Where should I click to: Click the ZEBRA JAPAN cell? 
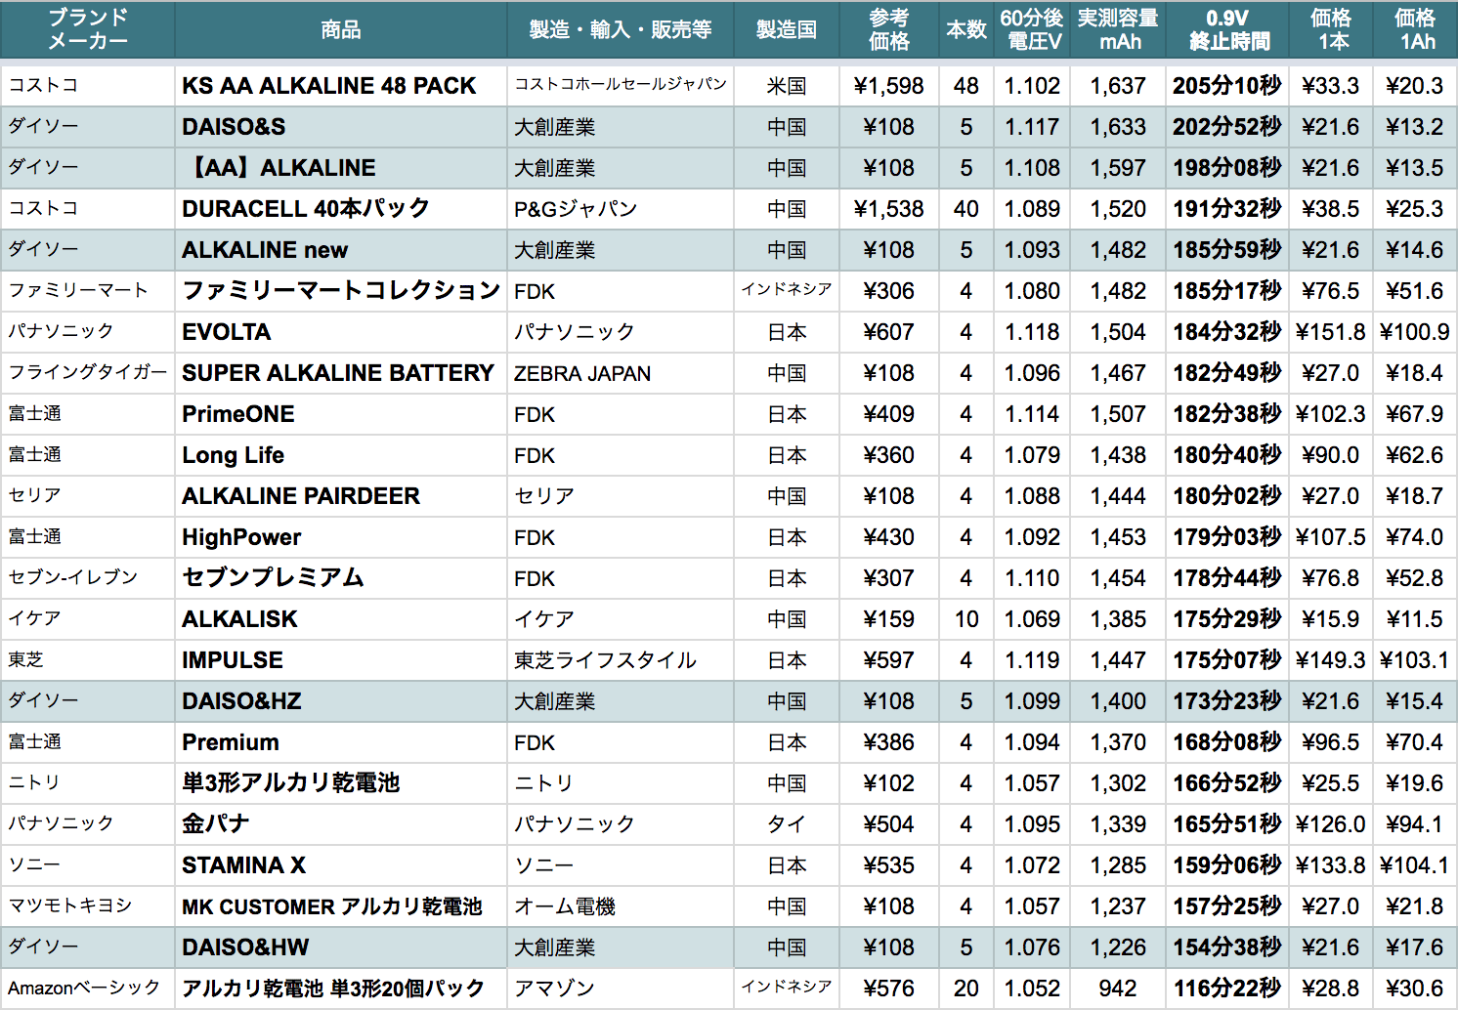tap(621, 373)
